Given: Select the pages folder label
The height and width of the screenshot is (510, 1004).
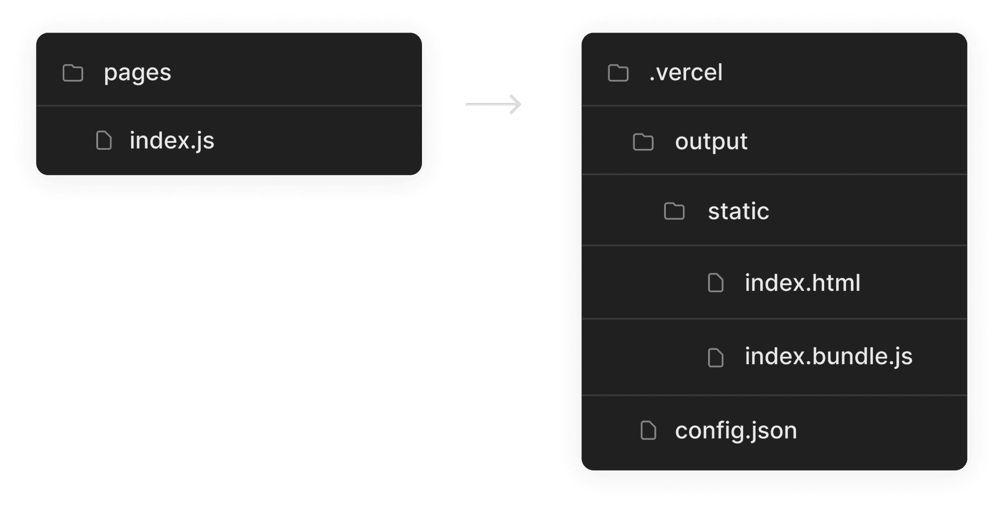Looking at the screenshot, I should pos(138,73).
